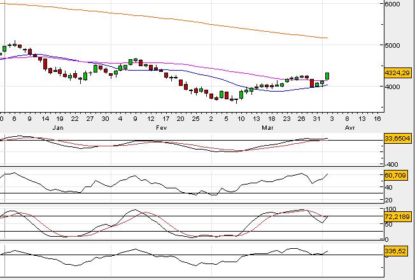Select the 6000 price axis label

pyautogui.click(x=393, y=4)
